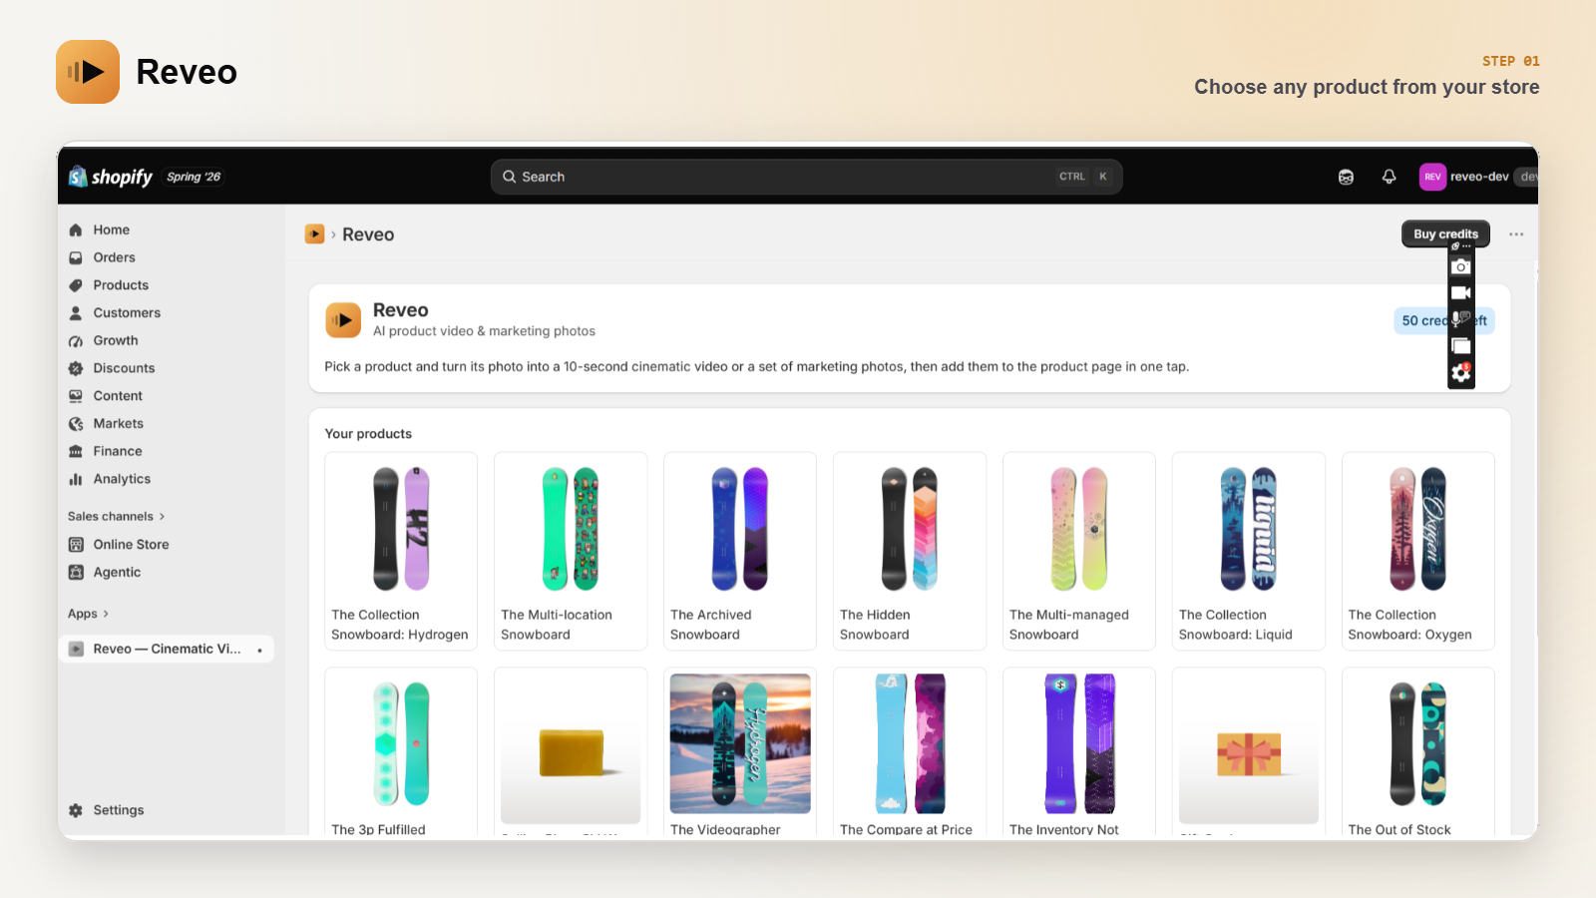Click the Reveo app icon in breadcrumb

[314, 233]
